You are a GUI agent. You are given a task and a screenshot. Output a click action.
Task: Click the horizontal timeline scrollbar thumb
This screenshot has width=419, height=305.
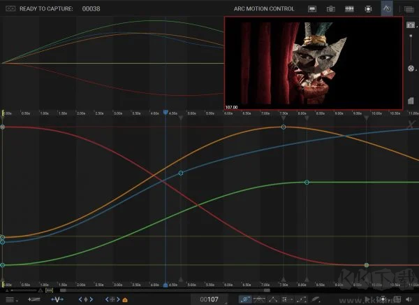(x=165, y=290)
